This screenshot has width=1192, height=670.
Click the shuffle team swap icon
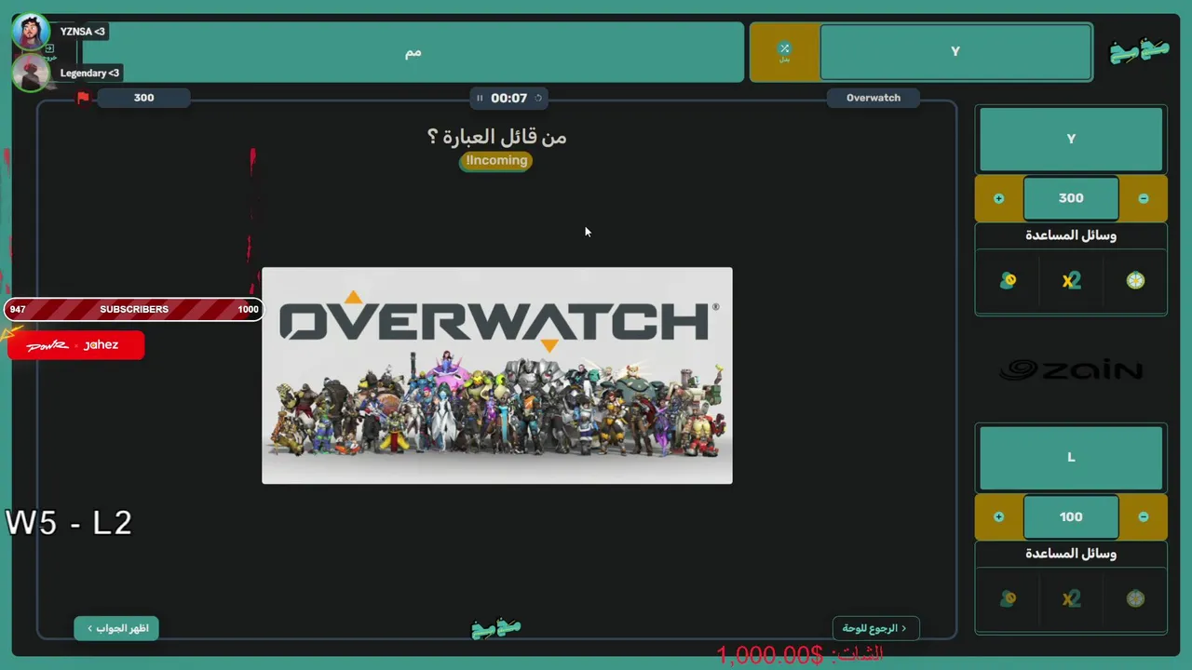[784, 49]
